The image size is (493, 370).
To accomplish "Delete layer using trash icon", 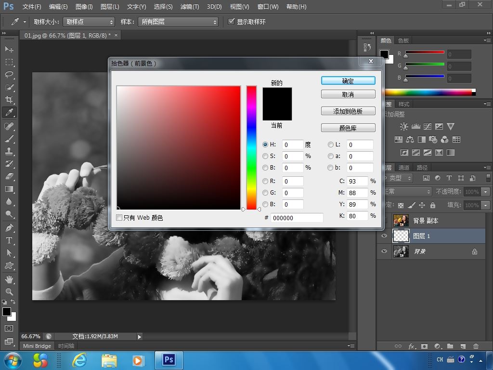I will coord(476,346).
